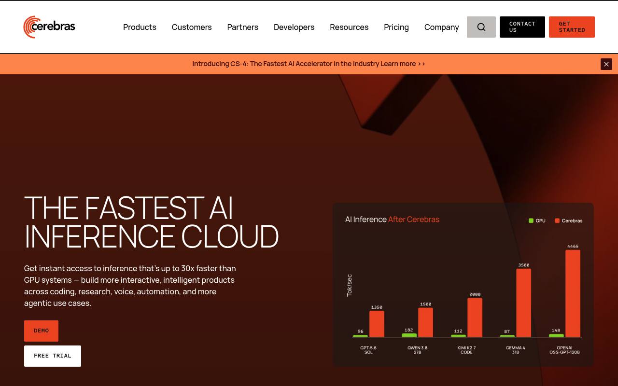The width and height of the screenshot is (618, 386).
Task: Open the Developers menu
Action: click(x=294, y=27)
